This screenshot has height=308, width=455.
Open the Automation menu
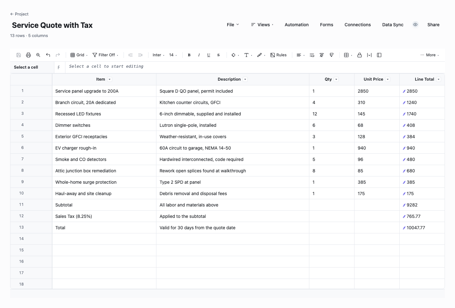(x=297, y=25)
